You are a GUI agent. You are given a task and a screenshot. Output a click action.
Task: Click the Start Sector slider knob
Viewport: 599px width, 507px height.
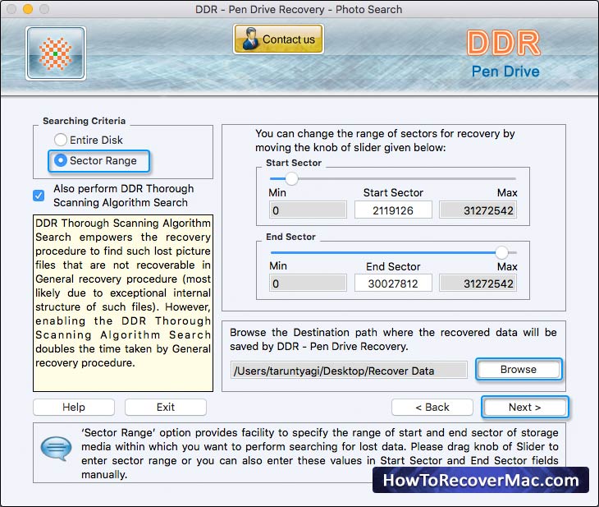291,178
